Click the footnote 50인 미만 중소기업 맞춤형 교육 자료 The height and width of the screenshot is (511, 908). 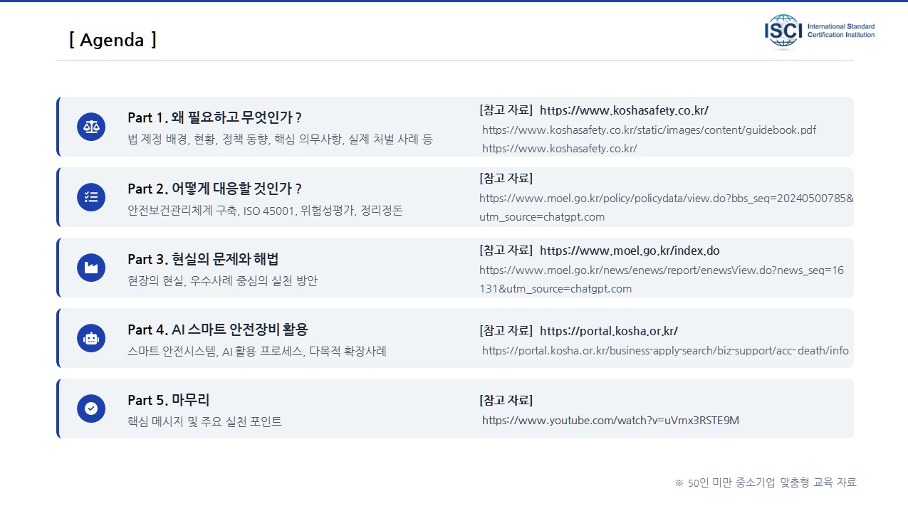pyautogui.click(x=766, y=483)
